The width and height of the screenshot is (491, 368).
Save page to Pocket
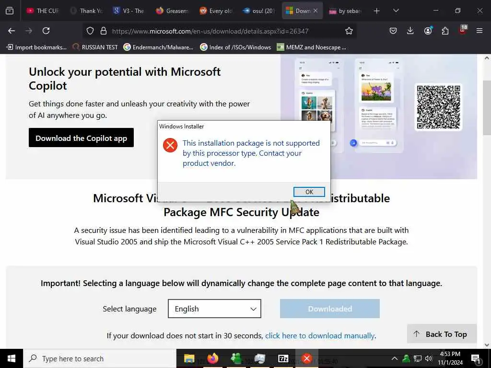point(393,31)
